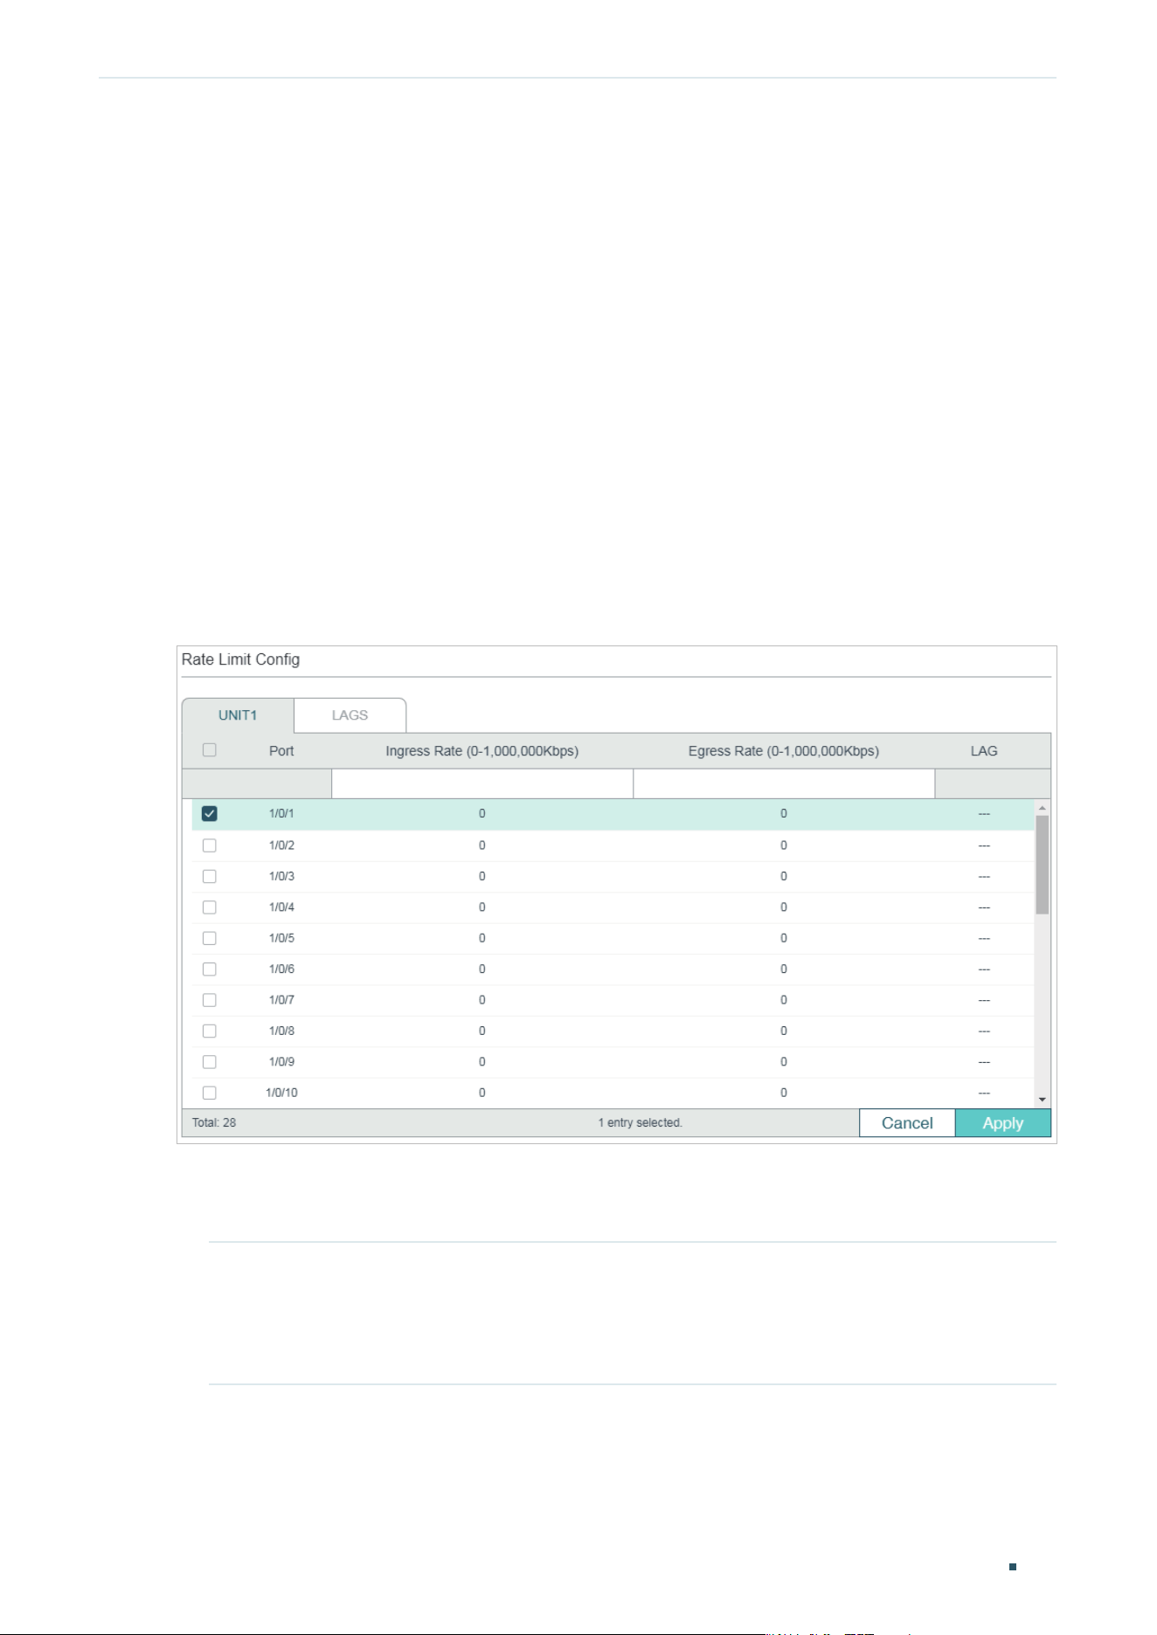Select the 1/0/6 port label
Image resolution: width=1157 pixels, height=1635 pixels.
[281, 969]
